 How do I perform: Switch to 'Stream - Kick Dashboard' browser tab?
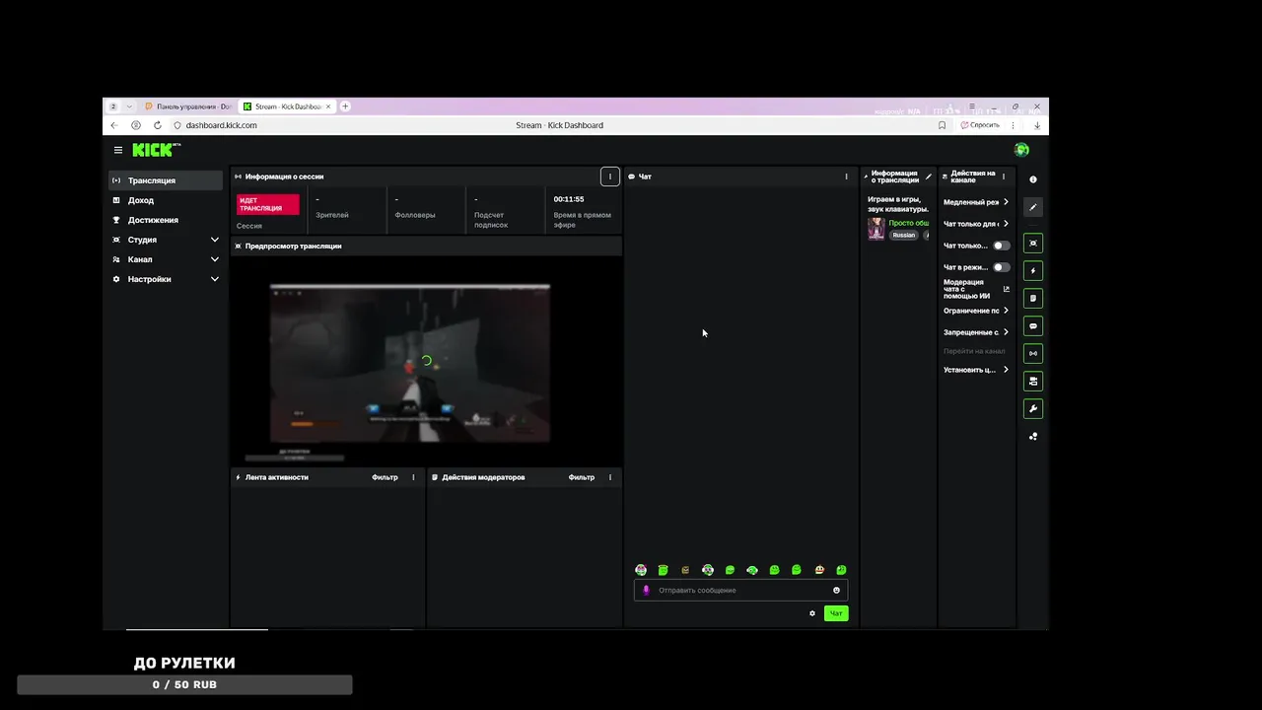click(x=286, y=106)
